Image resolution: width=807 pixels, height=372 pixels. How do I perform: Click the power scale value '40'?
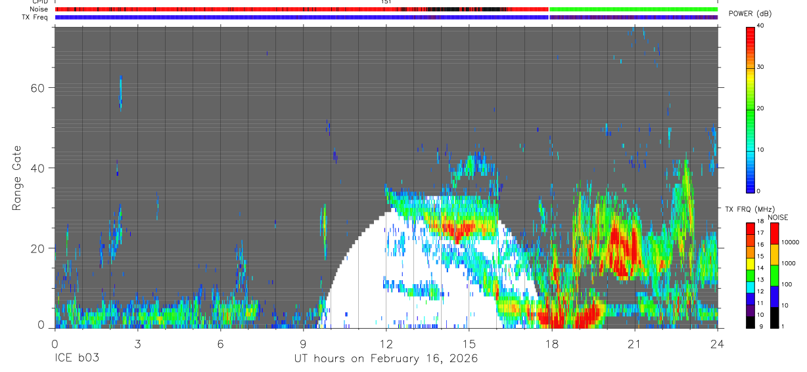pos(761,26)
